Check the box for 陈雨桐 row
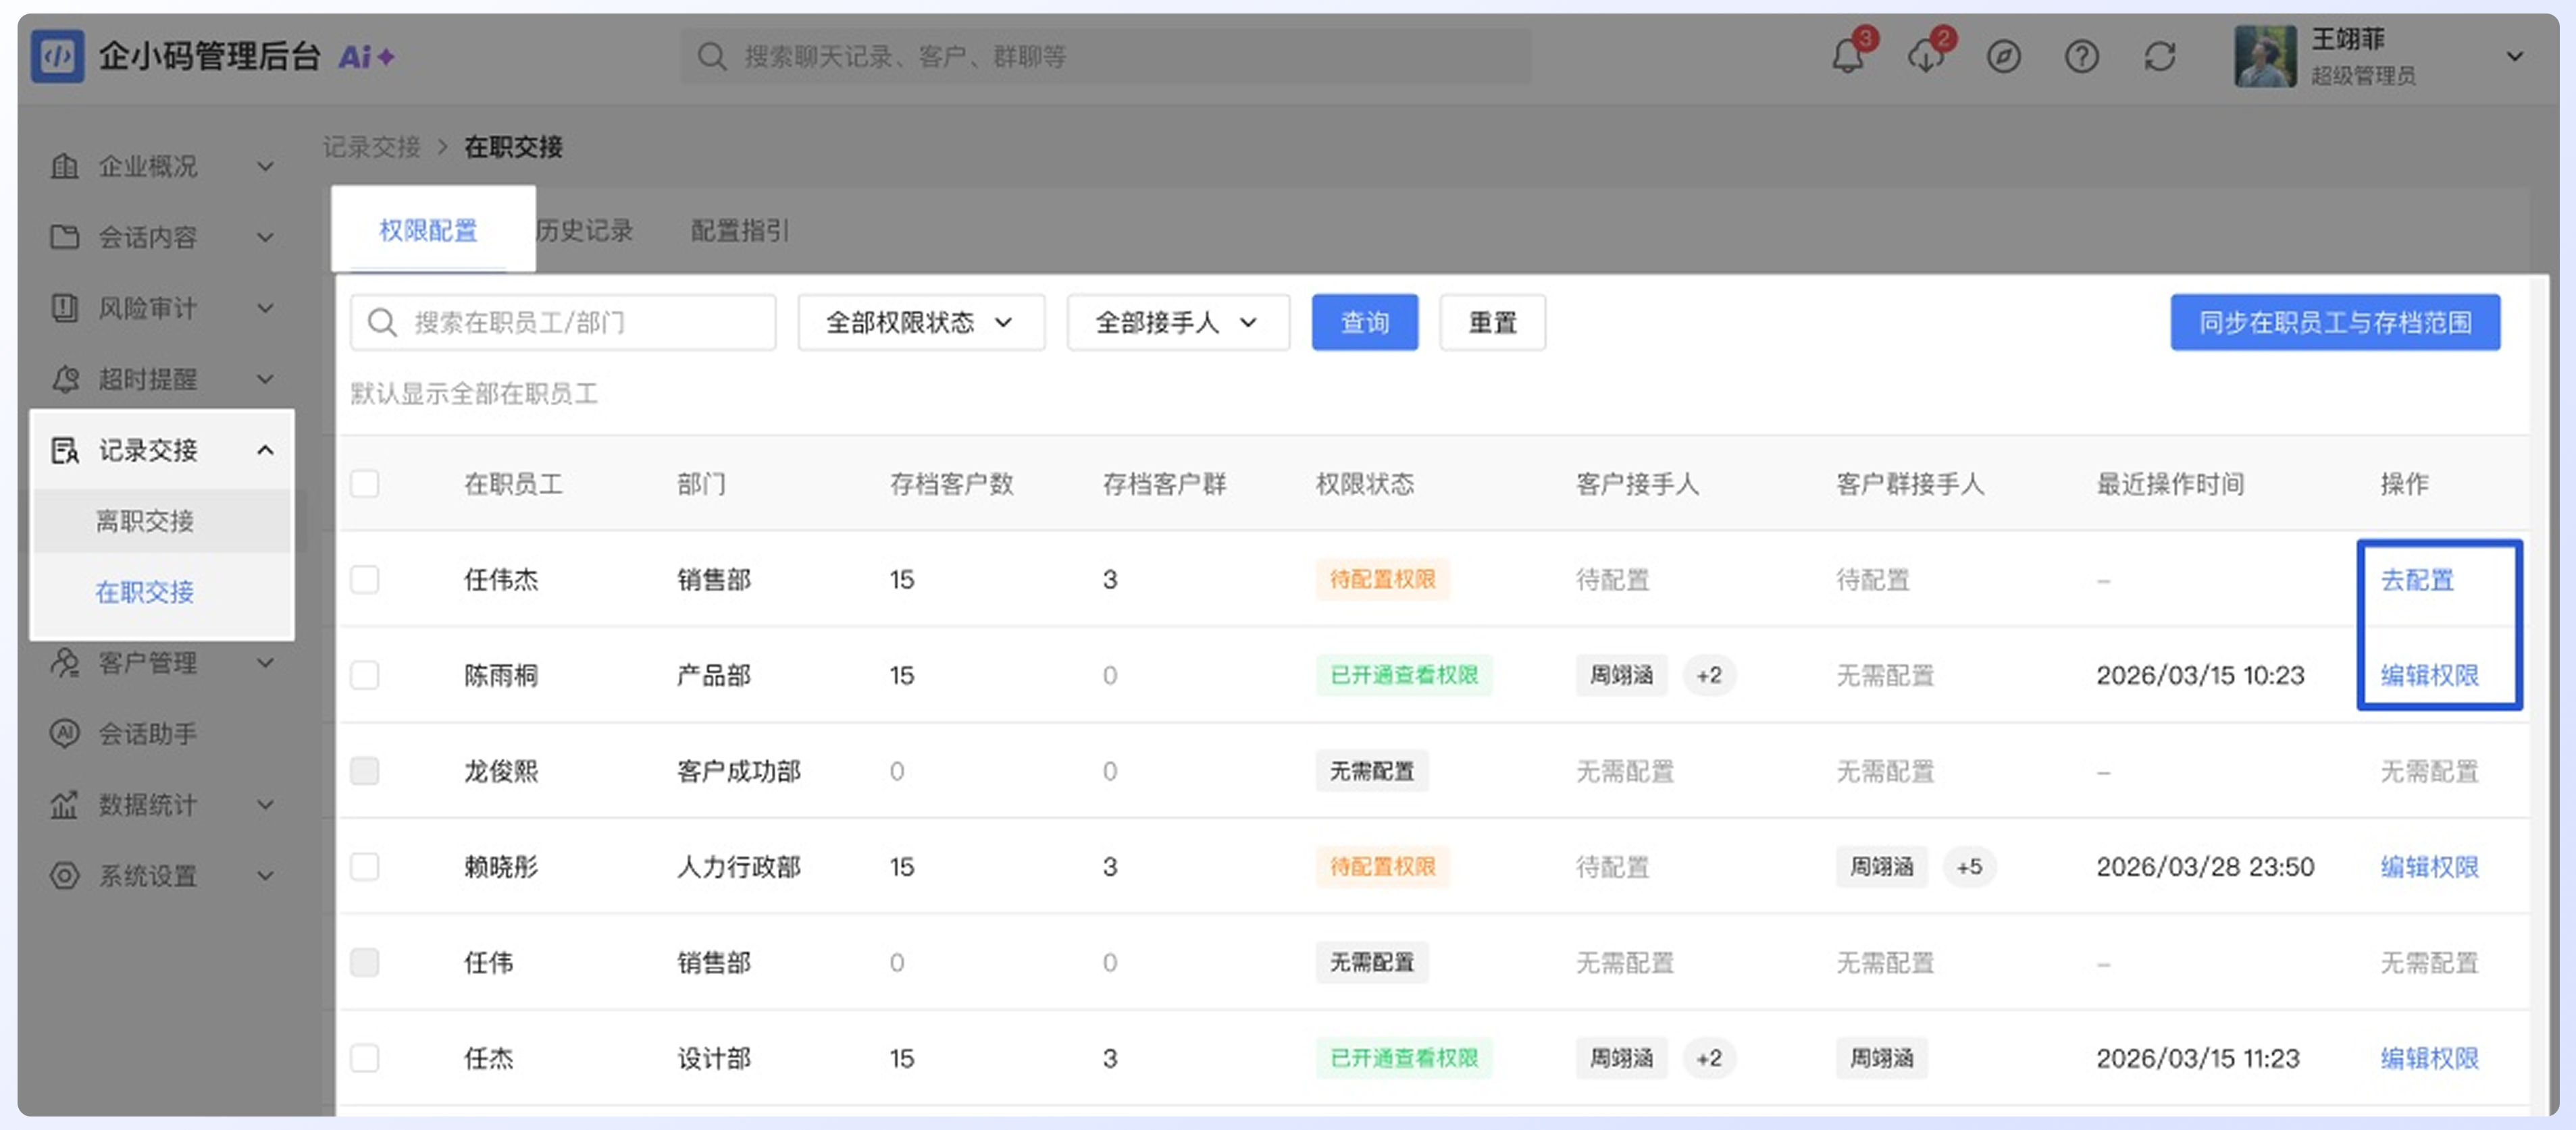2576x1130 pixels. [365, 676]
